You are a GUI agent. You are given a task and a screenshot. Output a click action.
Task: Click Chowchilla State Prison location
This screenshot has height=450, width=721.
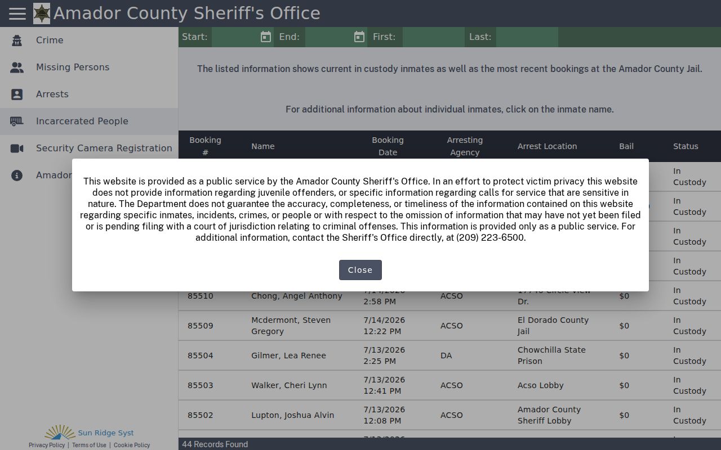point(551,355)
